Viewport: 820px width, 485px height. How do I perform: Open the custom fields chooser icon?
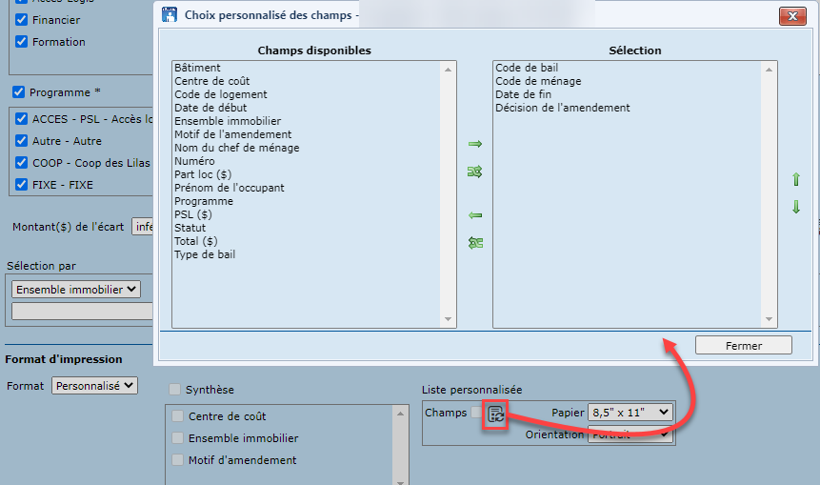click(495, 414)
